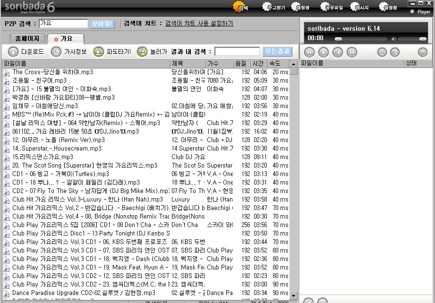
Task: Click the results list scrollbar thumb
Action: (293, 71)
